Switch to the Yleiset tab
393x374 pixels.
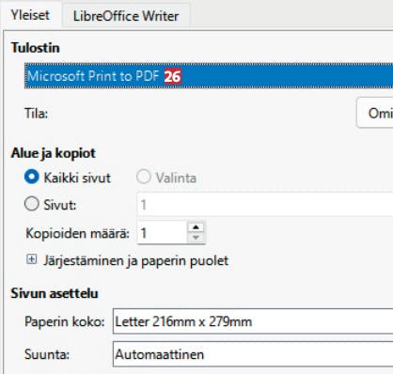coord(30,15)
